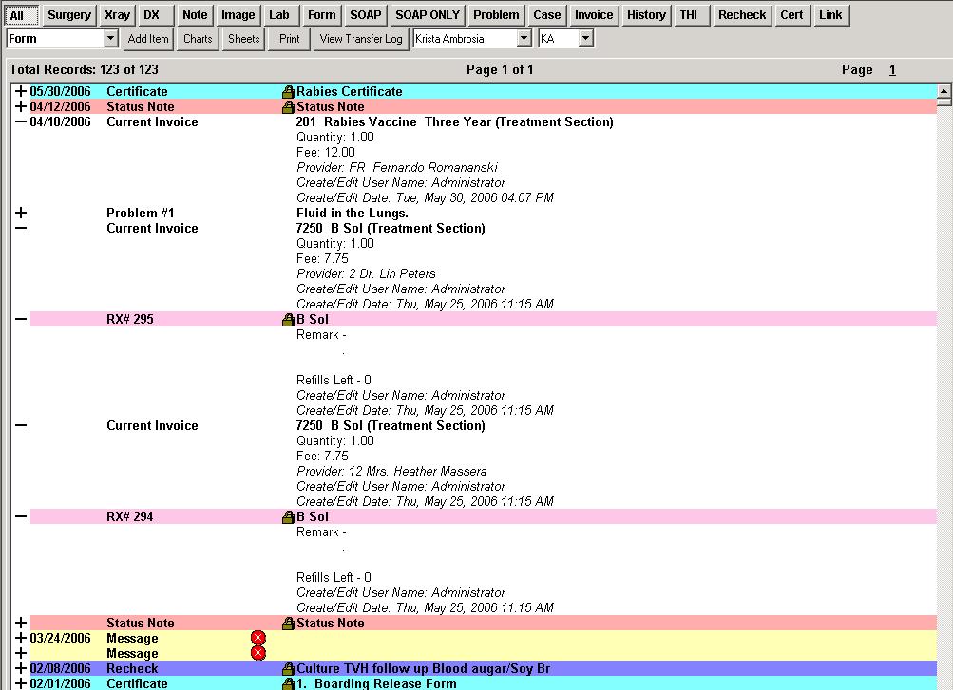
Task: Click red X icon on 03/24/2006 Message
Action: tap(257, 638)
